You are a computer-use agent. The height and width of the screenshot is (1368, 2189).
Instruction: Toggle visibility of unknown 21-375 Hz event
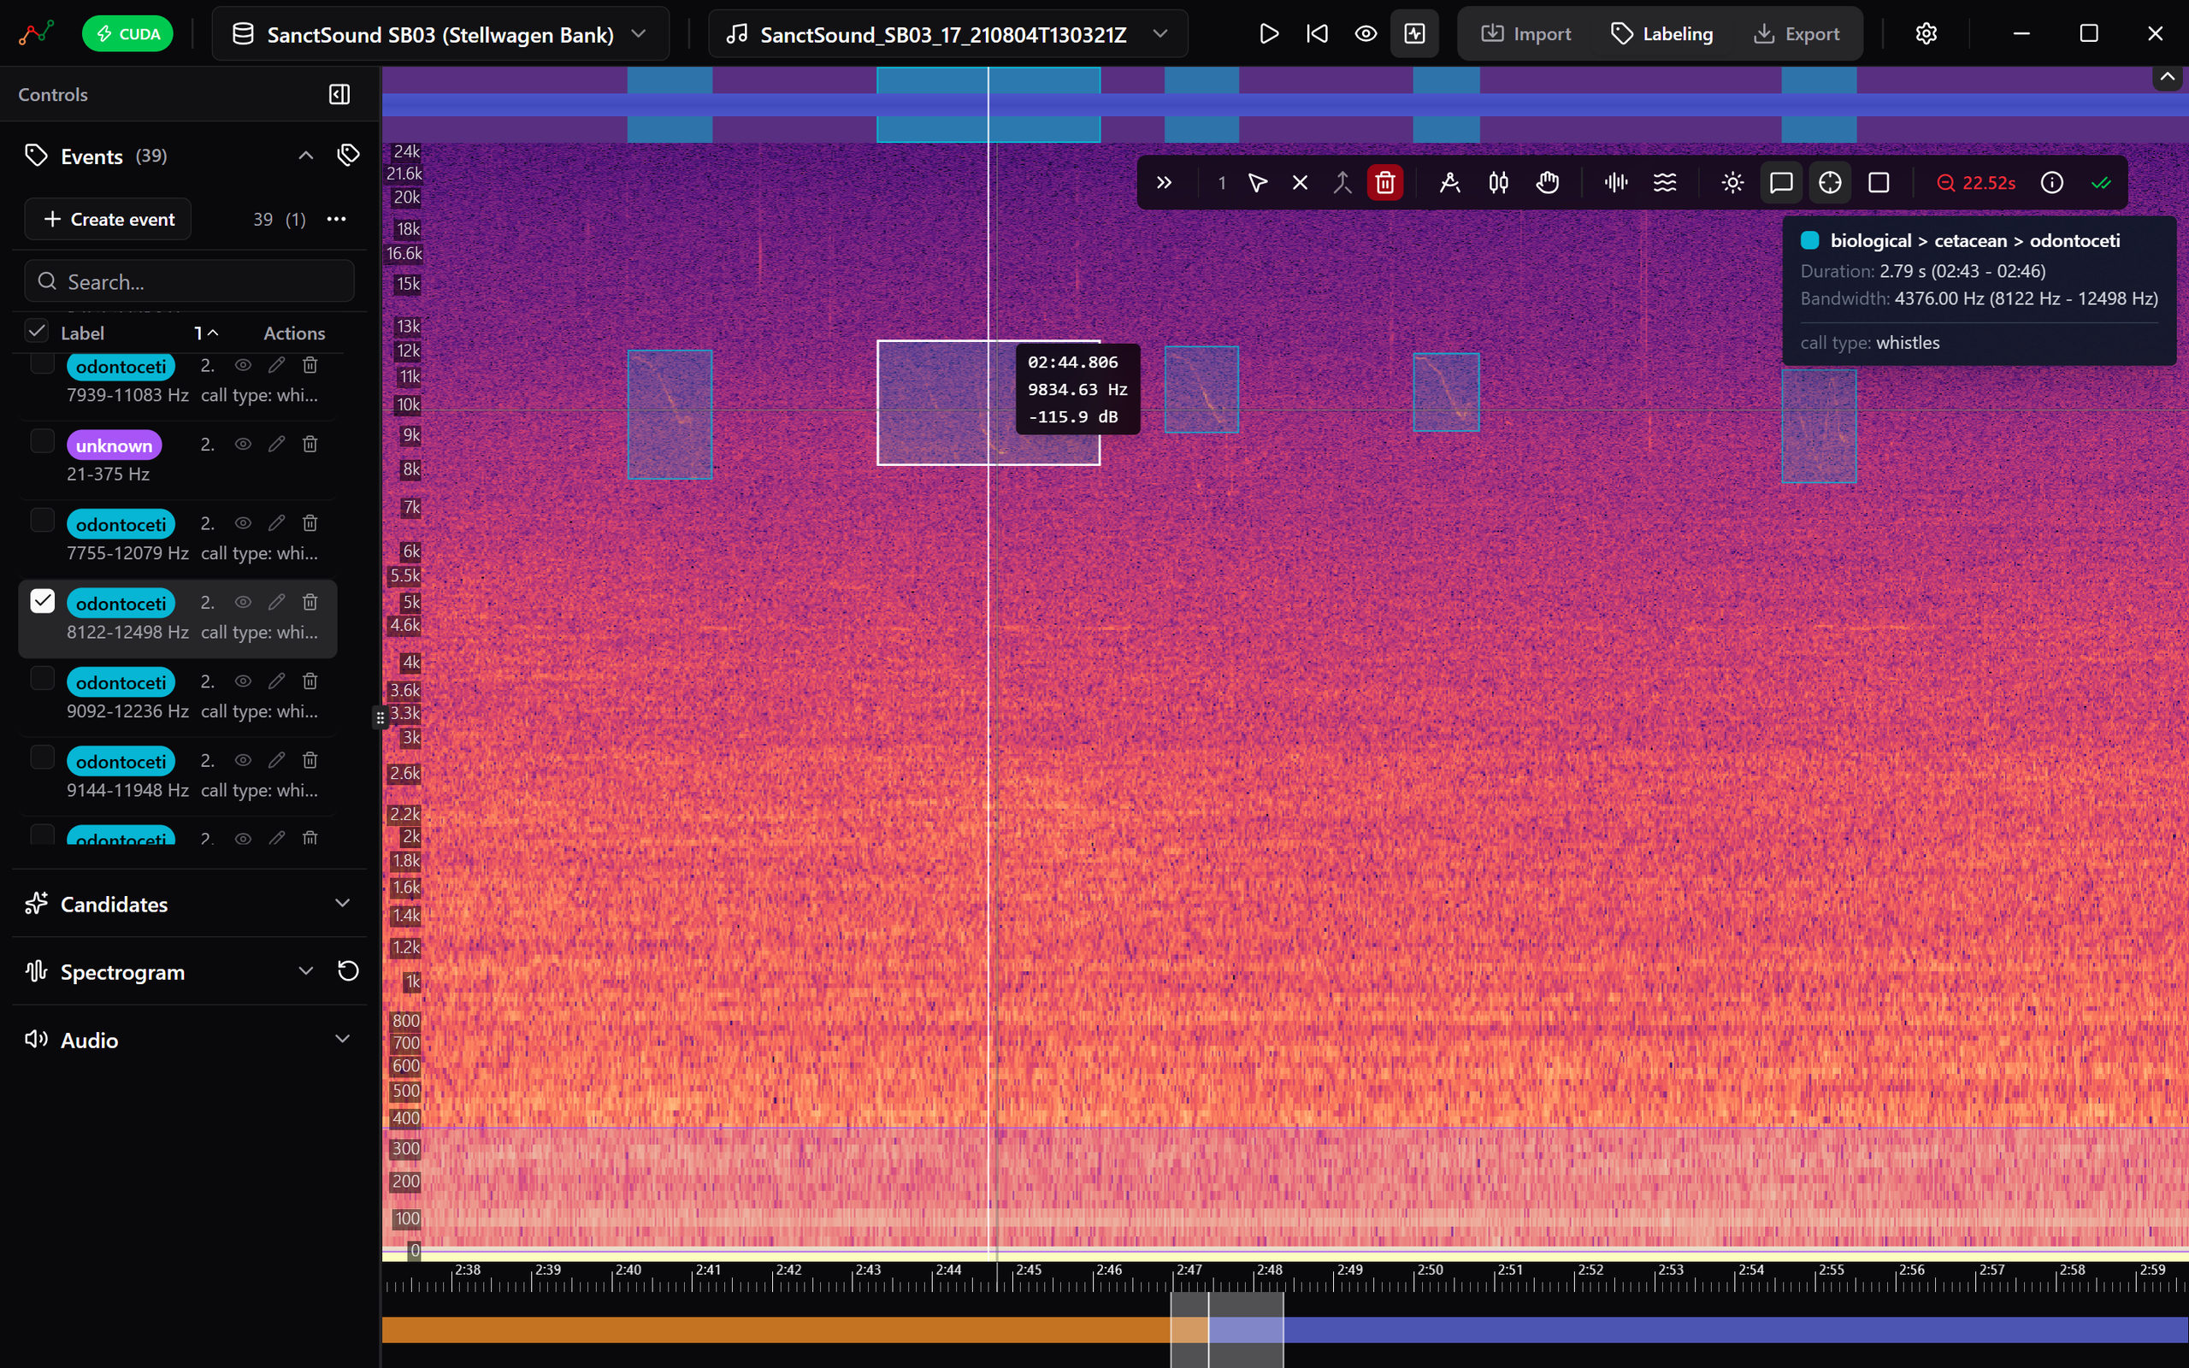[244, 444]
